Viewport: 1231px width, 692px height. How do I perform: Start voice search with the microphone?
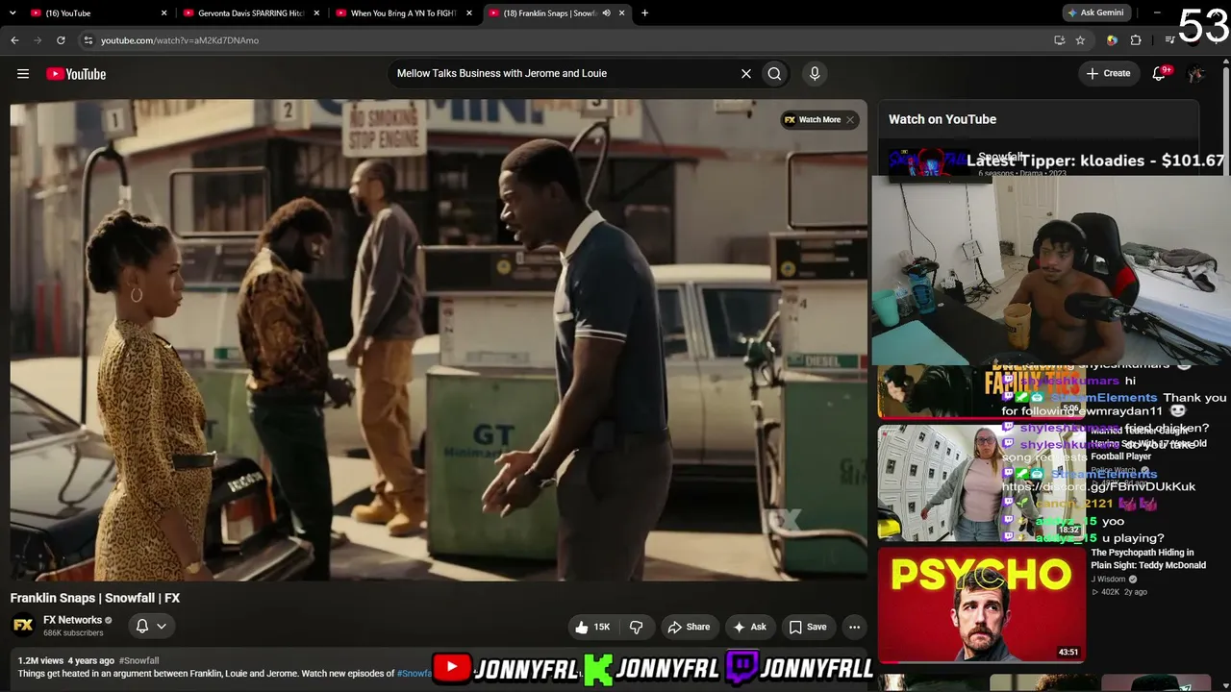coord(815,73)
